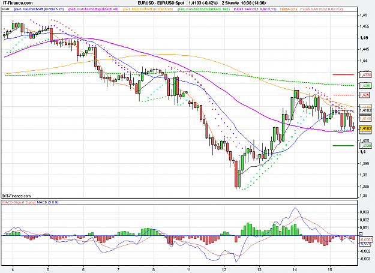375x273 pixels.
Task: Select the TEMA (21) legend entry
Action: [288, 9]
